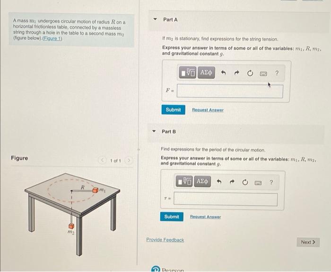Reset the Part B answer with refresh icon
The width and height of the screenshot is (331, 272).
[x=245, y=182]
